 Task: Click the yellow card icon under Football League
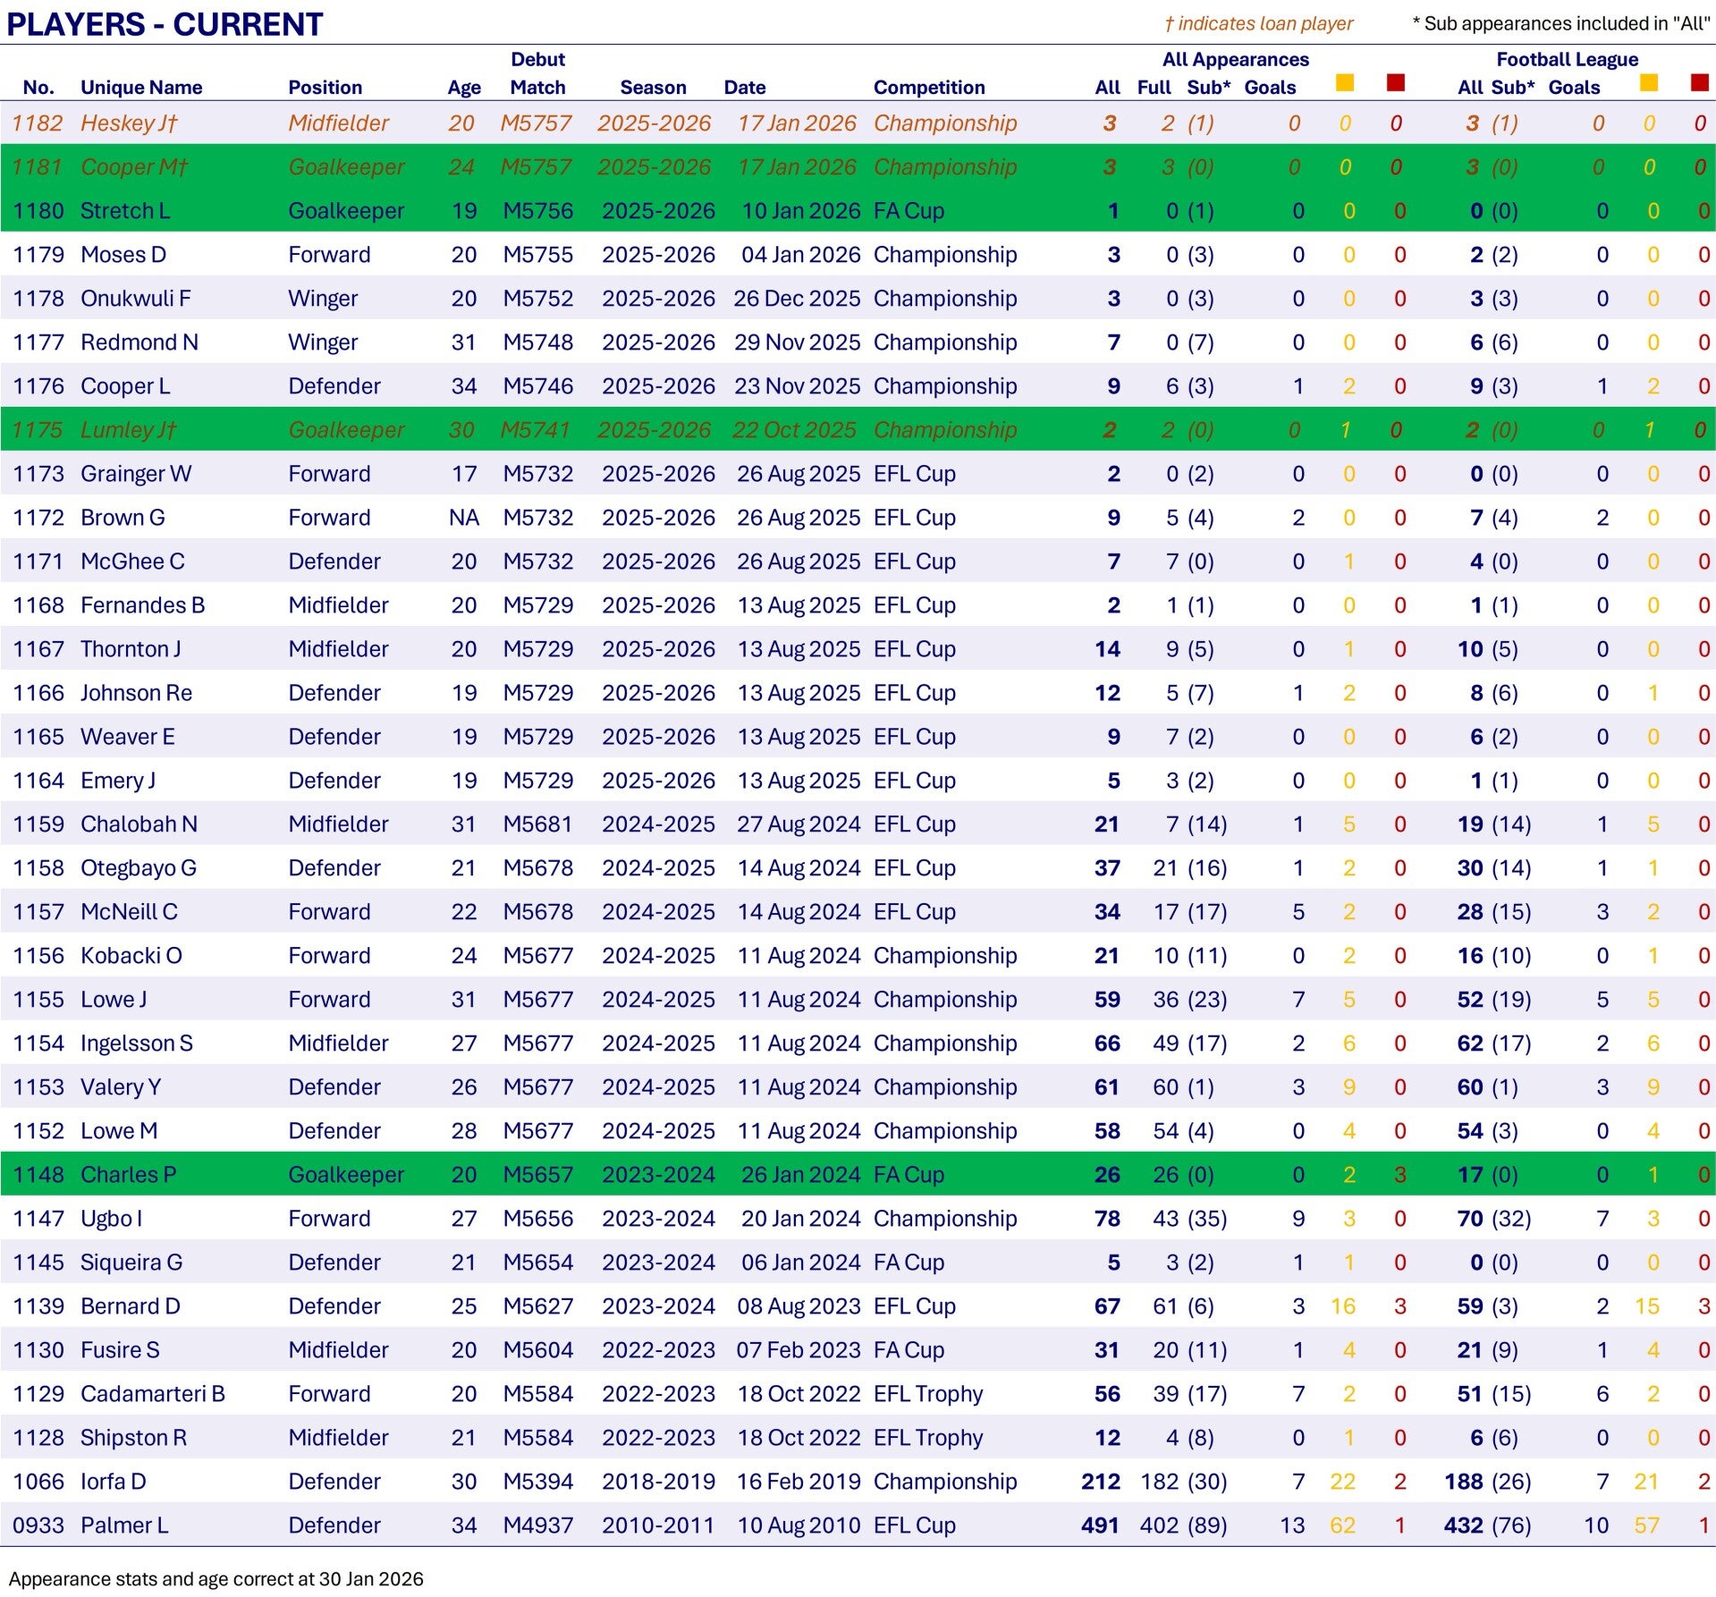(x=1649, y=83)
